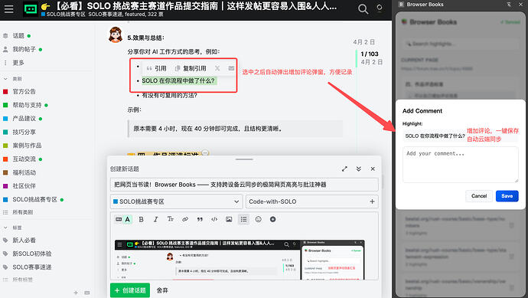The height and width of the screenshot is (298, 528).
Task: Collapse the composer panel
Action: click(359, 169)
